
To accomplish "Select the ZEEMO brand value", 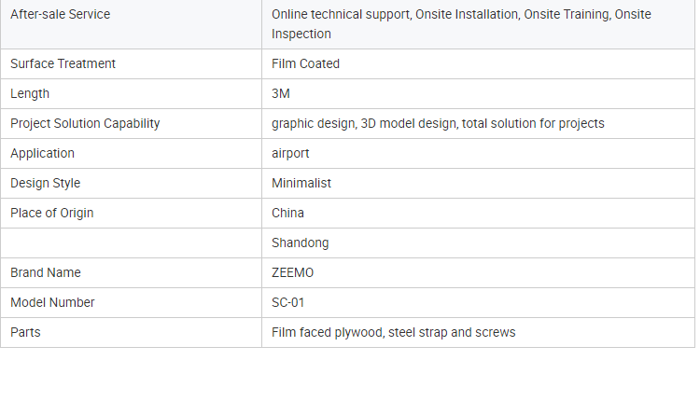I will (293, 273).
